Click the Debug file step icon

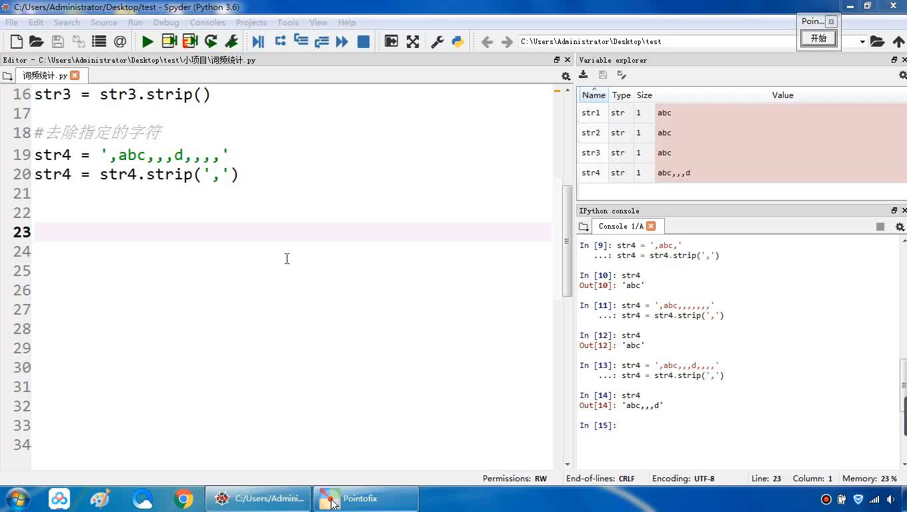258,41
